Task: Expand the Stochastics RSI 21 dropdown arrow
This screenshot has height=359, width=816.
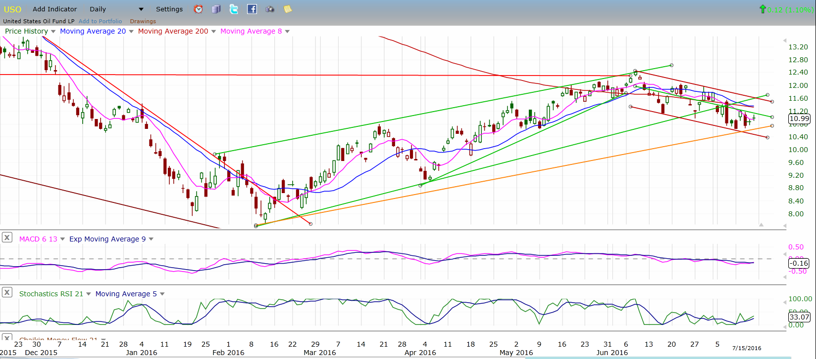Action: point(89,294)
